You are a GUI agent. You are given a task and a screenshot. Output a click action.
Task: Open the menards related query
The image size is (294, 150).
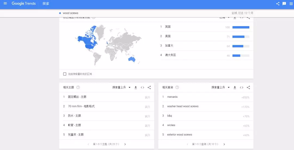172,97
